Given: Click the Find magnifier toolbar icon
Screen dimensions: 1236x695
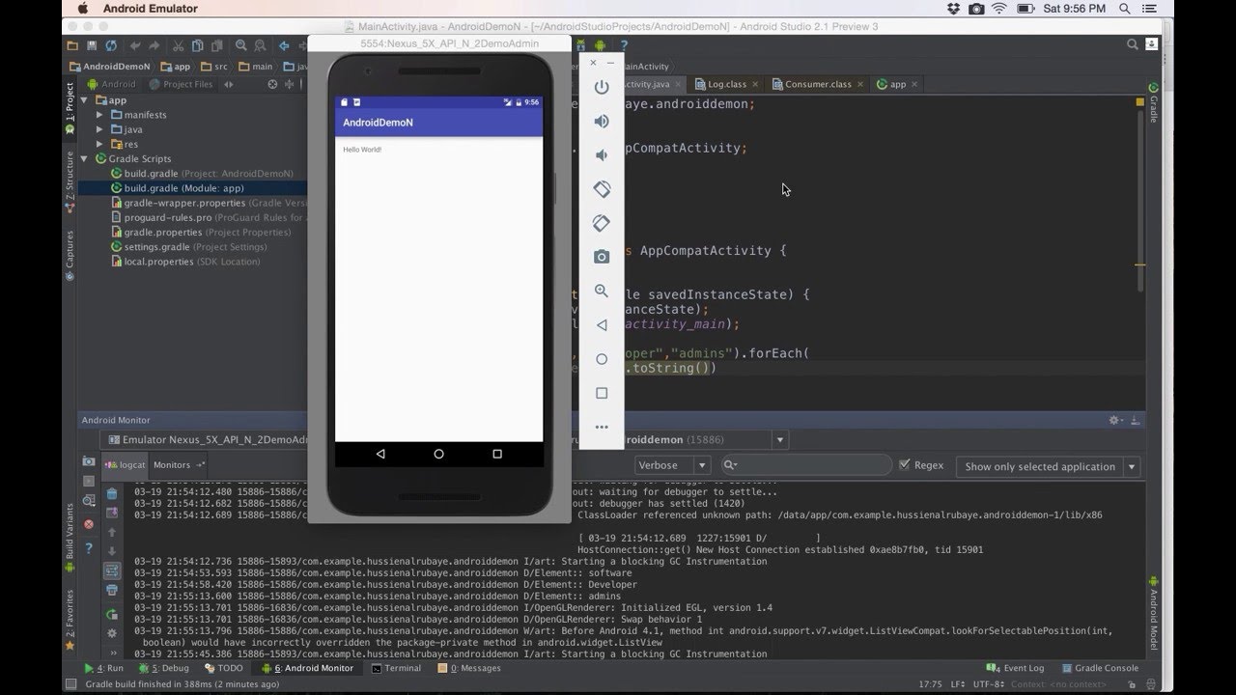Looking at the screenshot, I should (241, 45).
